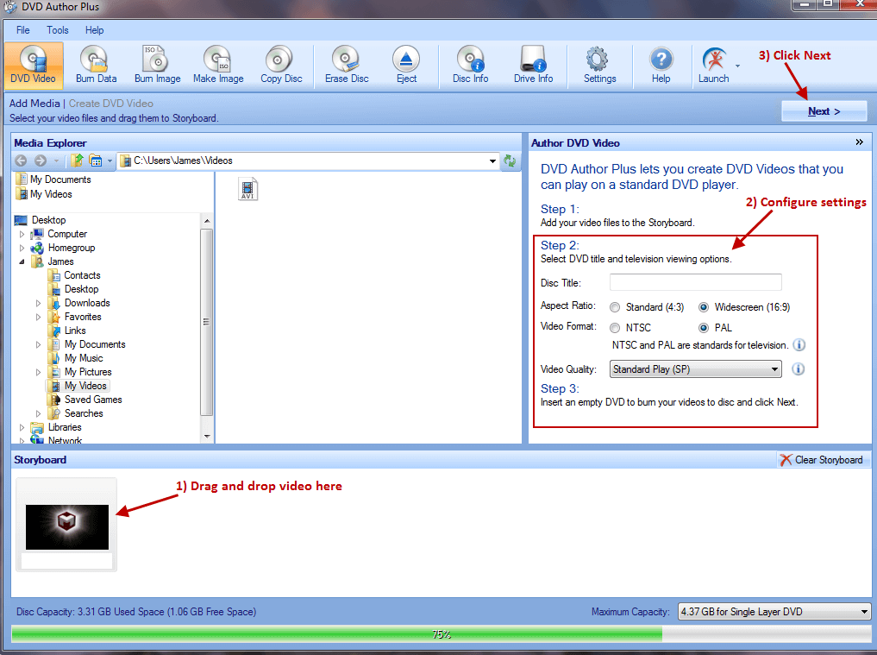This screenshot has height=655, width=877.
Task: Click the disc capacity progress bar
Action: [x=441, y=634]
